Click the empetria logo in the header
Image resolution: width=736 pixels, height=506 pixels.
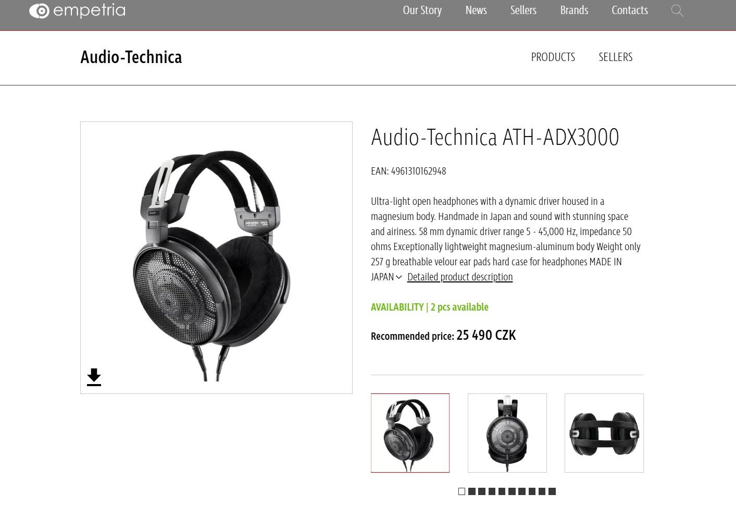click(x=77, y=10)
